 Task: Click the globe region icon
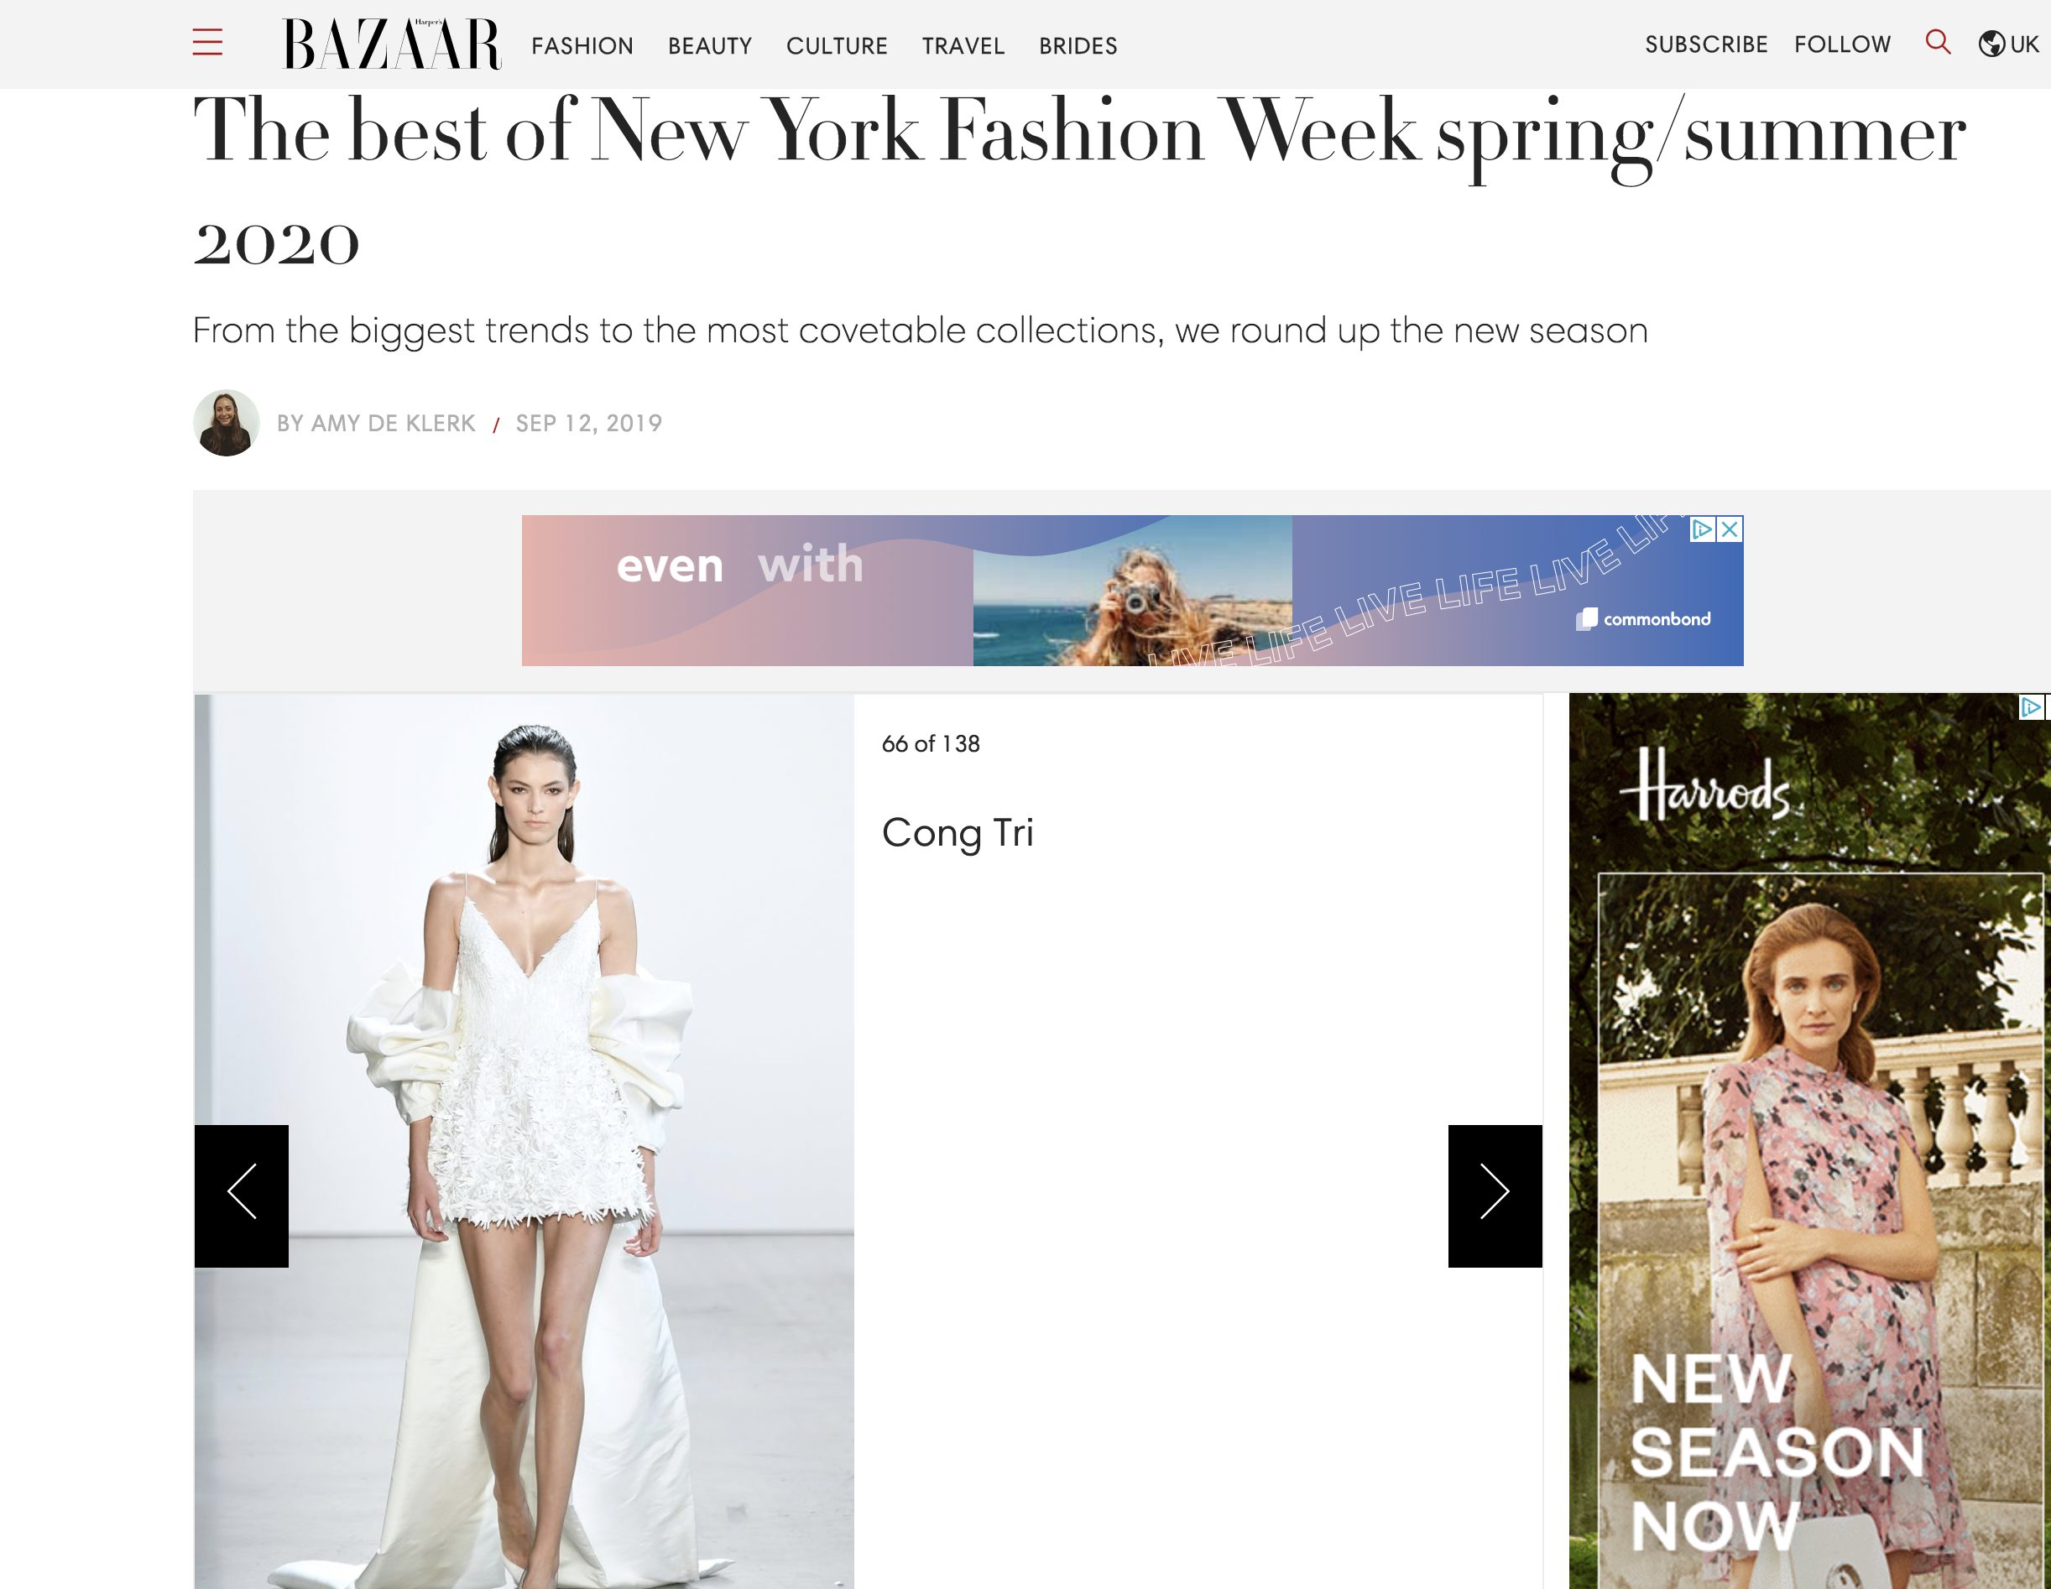click(1991, 44)
